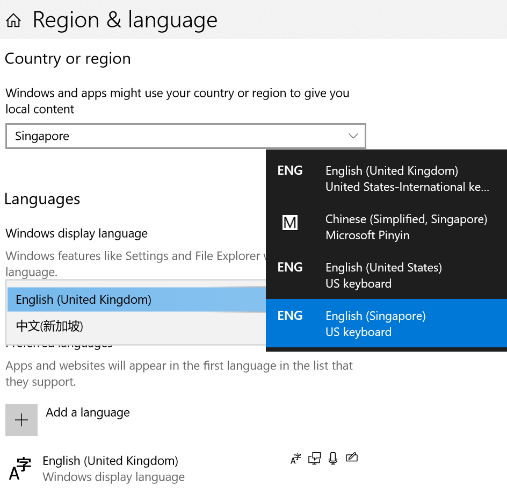Click the language A字 icon for English (United Kingdom)
Screen dimensions: 507x500
(20, 468)
